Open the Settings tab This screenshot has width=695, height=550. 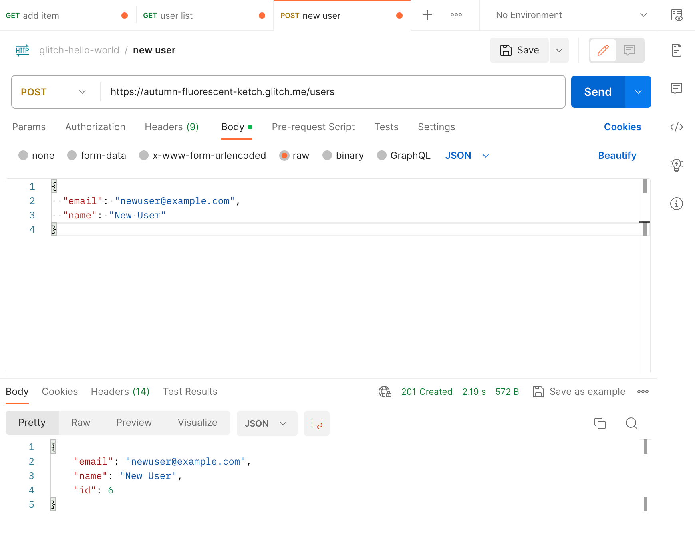coord(436,127)
